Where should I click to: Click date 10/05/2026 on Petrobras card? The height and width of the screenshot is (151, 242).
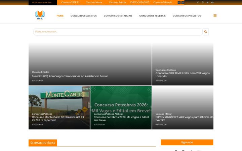pos(99,124)
